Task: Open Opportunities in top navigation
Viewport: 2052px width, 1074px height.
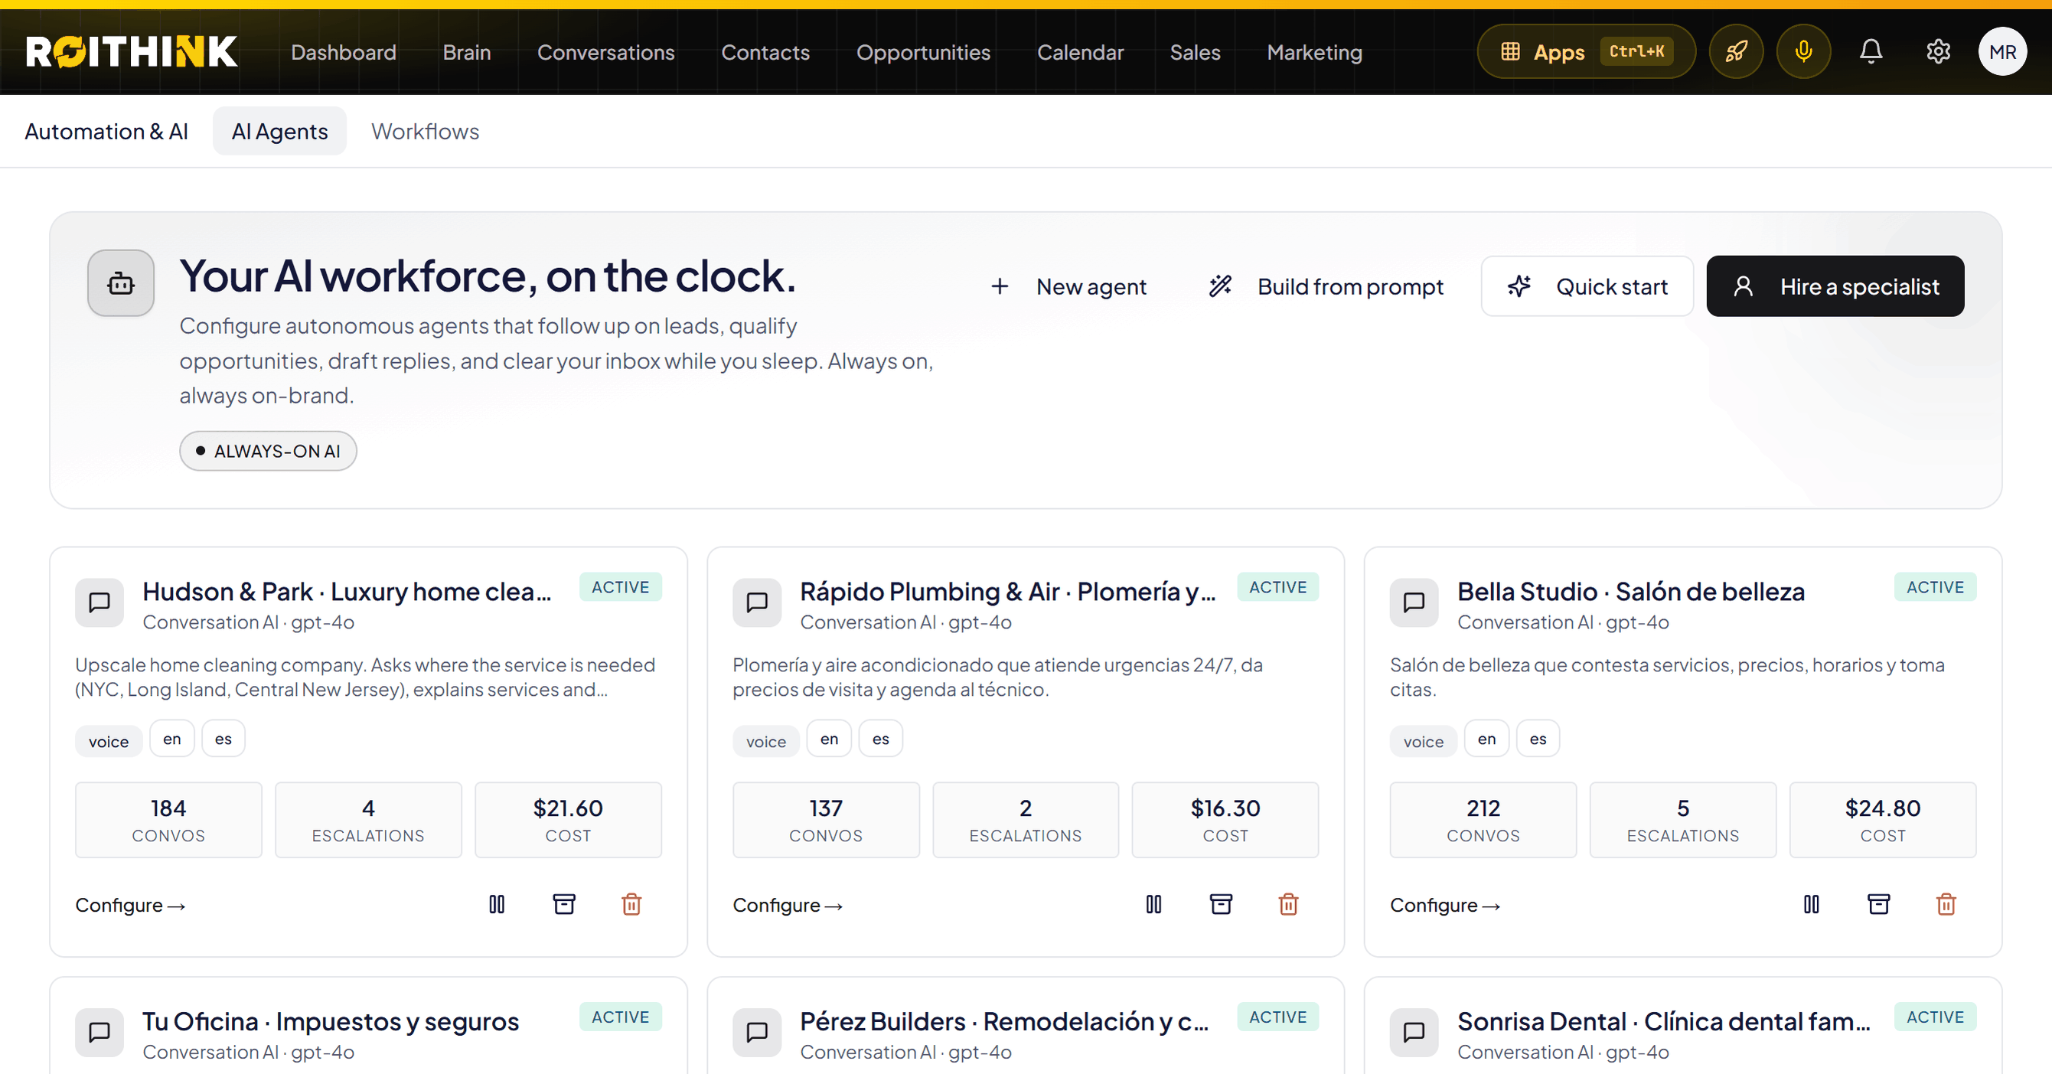Action: tap(923, 52)
